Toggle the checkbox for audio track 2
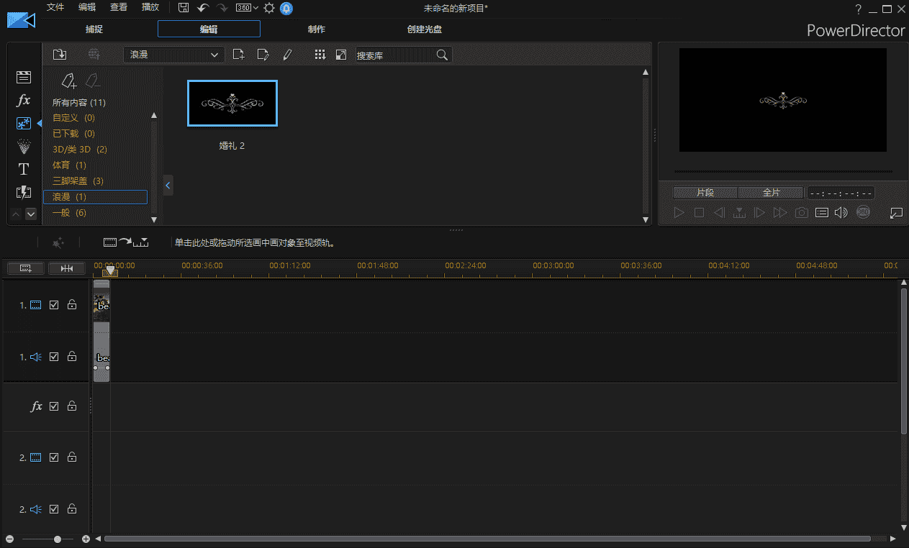 pyautogui.click(x=54, y=509)
